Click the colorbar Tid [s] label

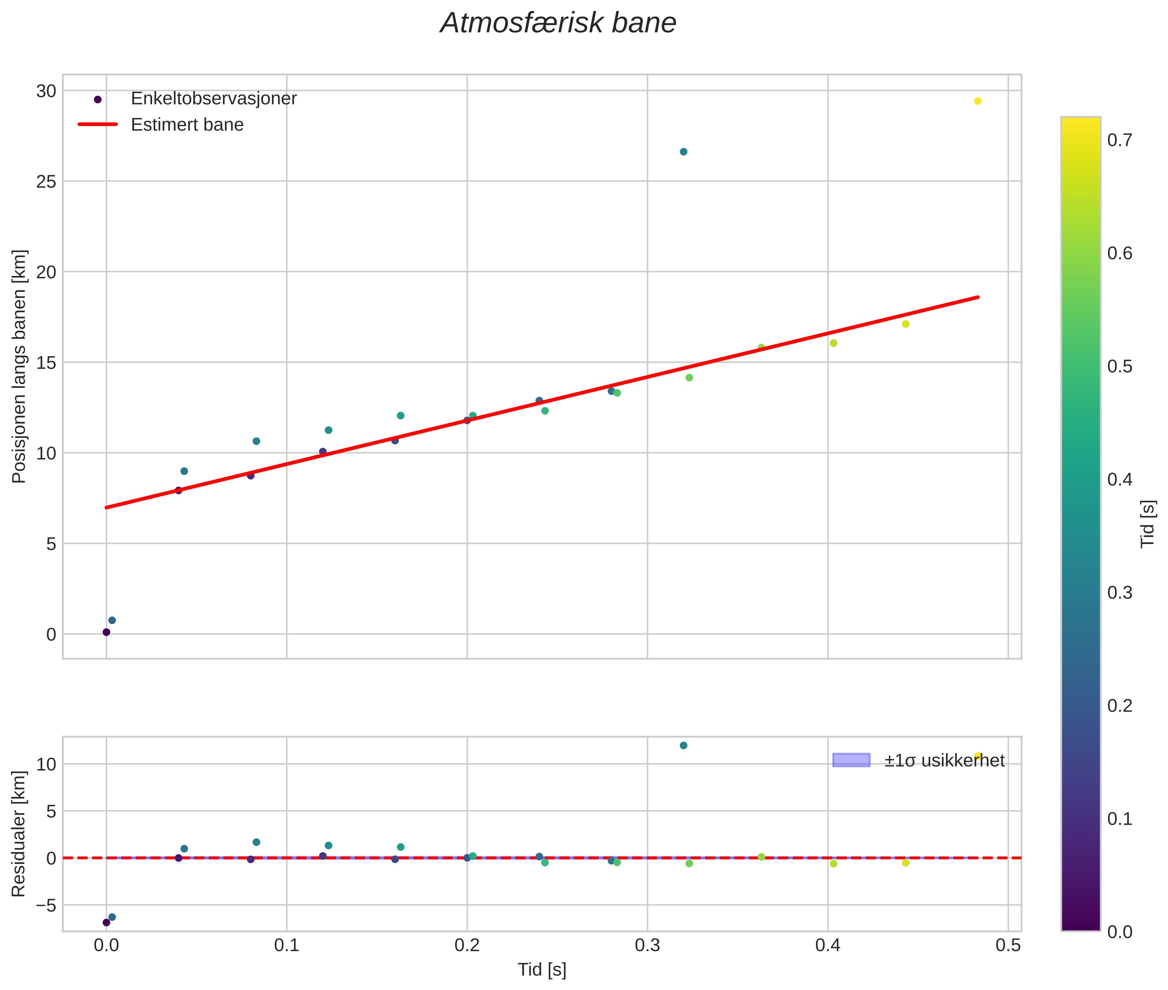(x=1147, y=524)
